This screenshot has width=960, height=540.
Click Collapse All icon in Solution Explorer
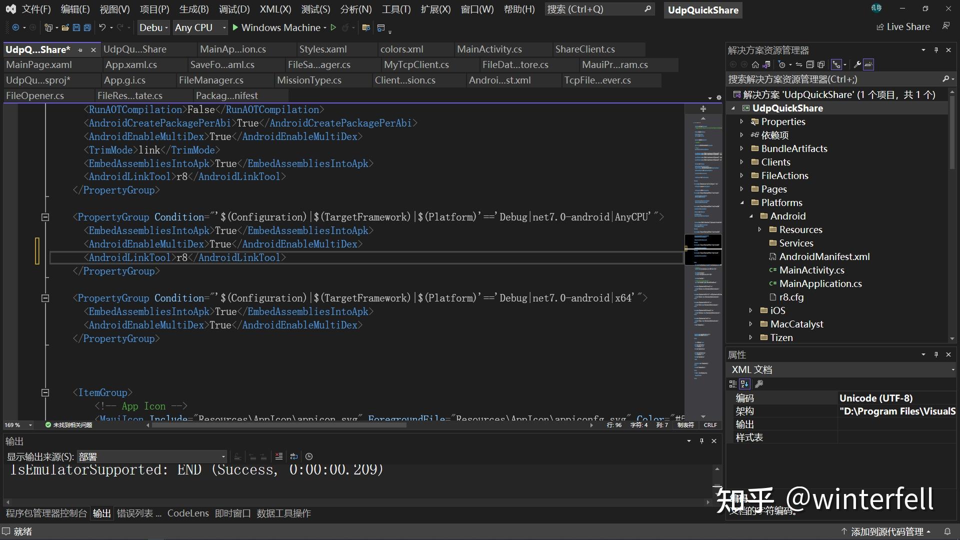[810, 64]
